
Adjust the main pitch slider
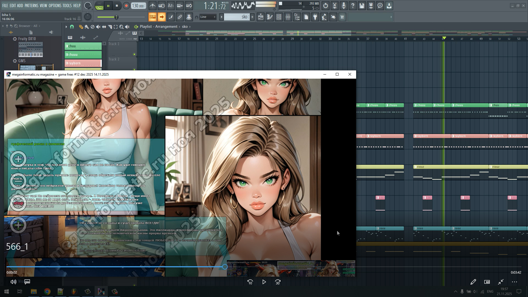(x=121, y=17)
